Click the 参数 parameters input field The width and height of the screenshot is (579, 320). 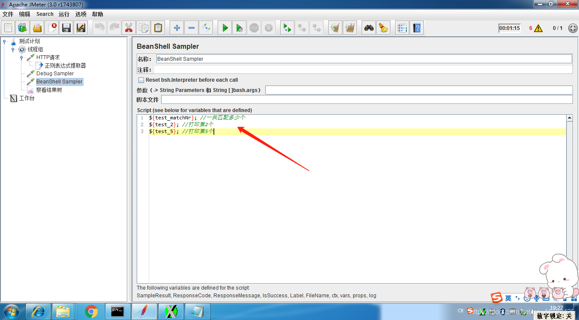[419, 90]
